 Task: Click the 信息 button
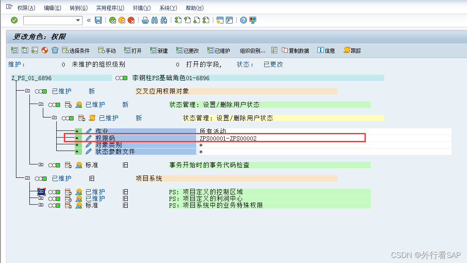tap(326, 51)
